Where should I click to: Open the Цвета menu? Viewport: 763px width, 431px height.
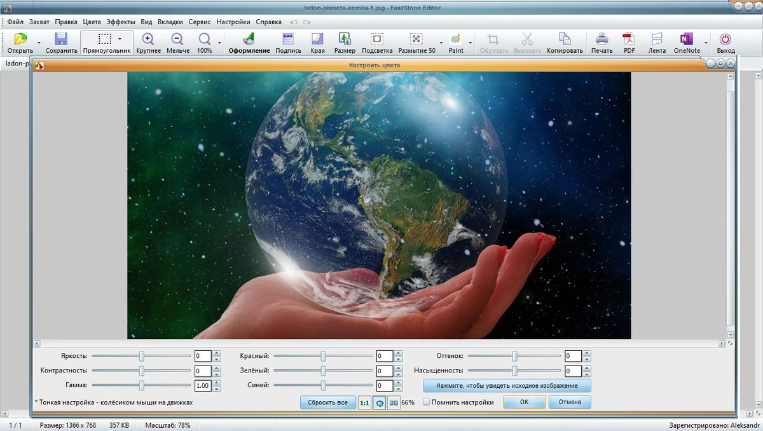click(x=92, y=22)
